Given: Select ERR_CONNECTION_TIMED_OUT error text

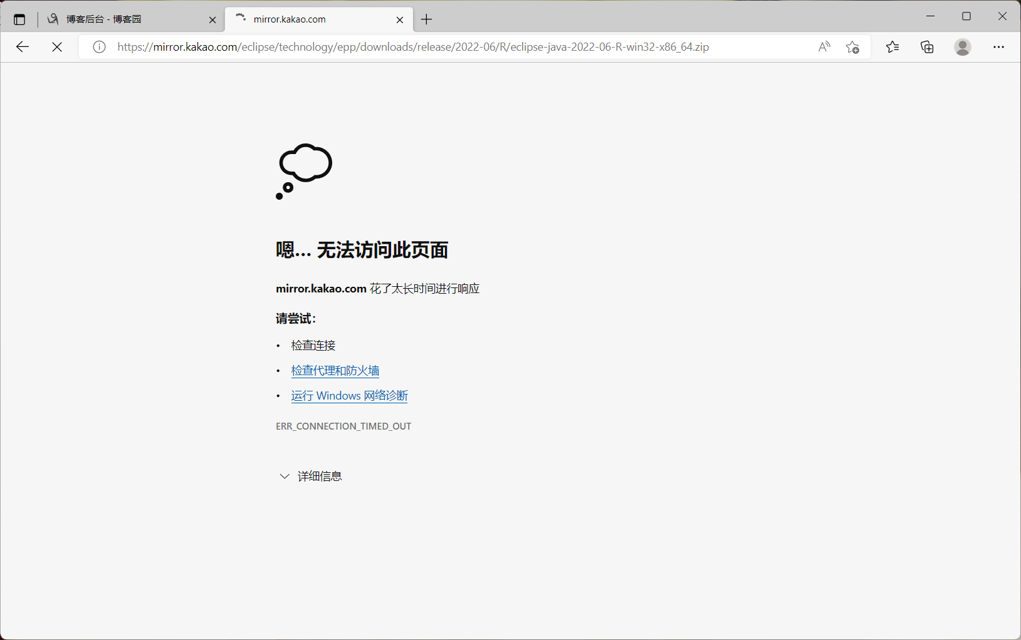Looking at the screenshot, I should tap(343, 426).
